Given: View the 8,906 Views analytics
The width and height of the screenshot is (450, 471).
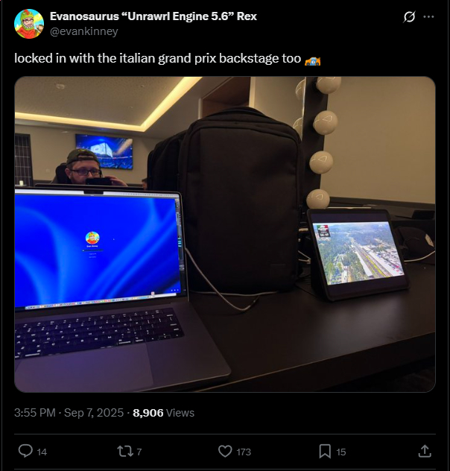Looking at the screenshot, I should pyautogui.click(x=164, y=413).
